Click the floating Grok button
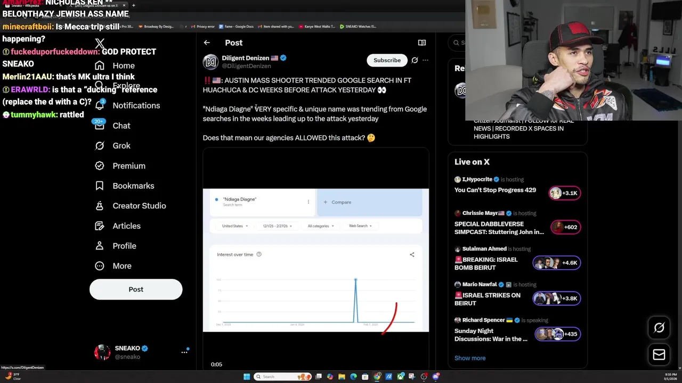Viewport: 682px width, 383px height. tap(659, 328)
